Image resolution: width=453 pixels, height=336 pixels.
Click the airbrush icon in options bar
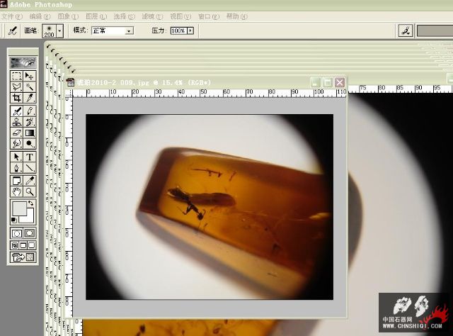13,30
